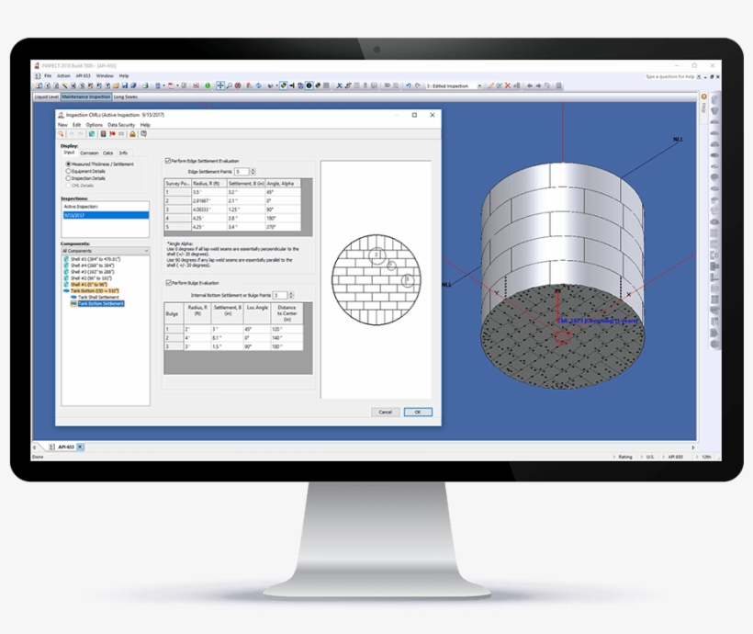753x634 pixels.
Task: Click the lock icon in the Inspection CMLs toolbar
Action: pyautogui.click(x=132, y=134)
